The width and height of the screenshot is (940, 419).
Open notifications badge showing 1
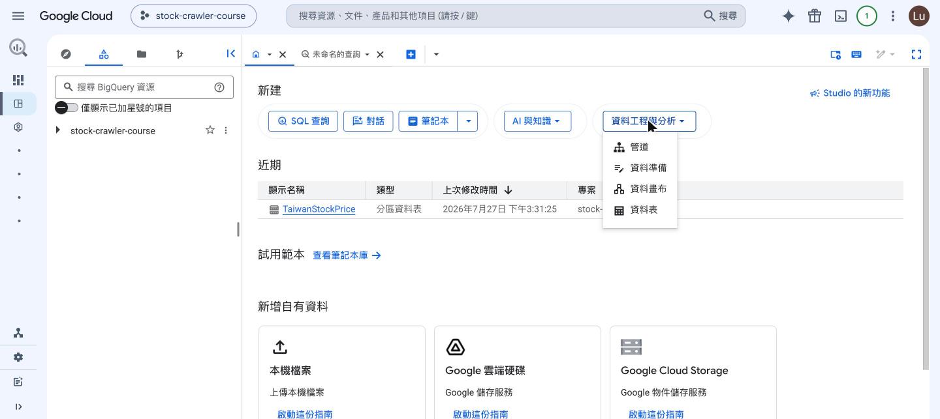pyautogui.click(x=867, y=16)
